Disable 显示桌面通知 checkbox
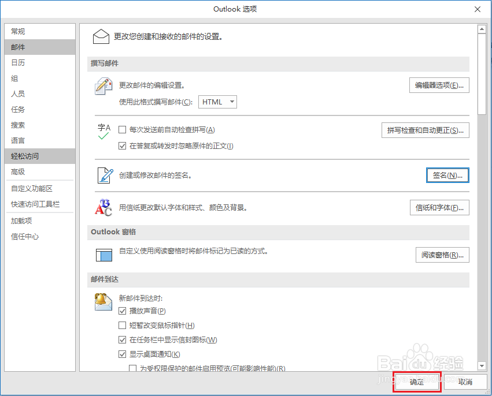The width and height of the screenshot is (492, 396). click(123, 354)
